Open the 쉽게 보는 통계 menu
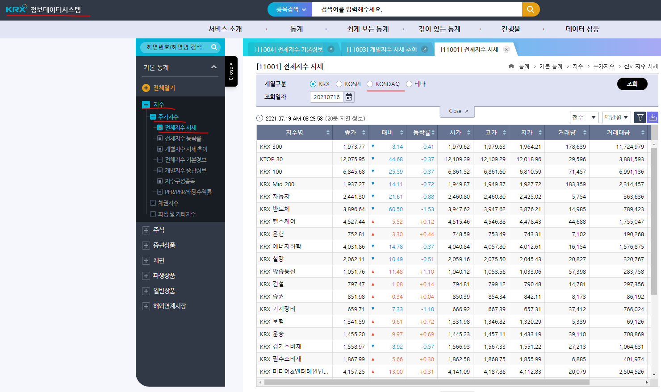This screenshot has width=661, height=392. tap(368, 29)
